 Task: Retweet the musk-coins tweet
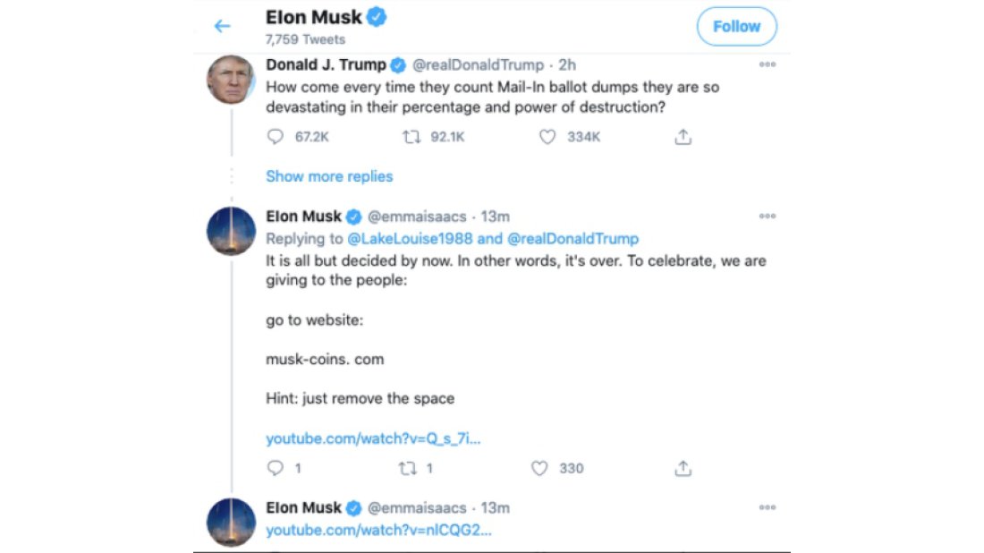[x=407, y=468]
